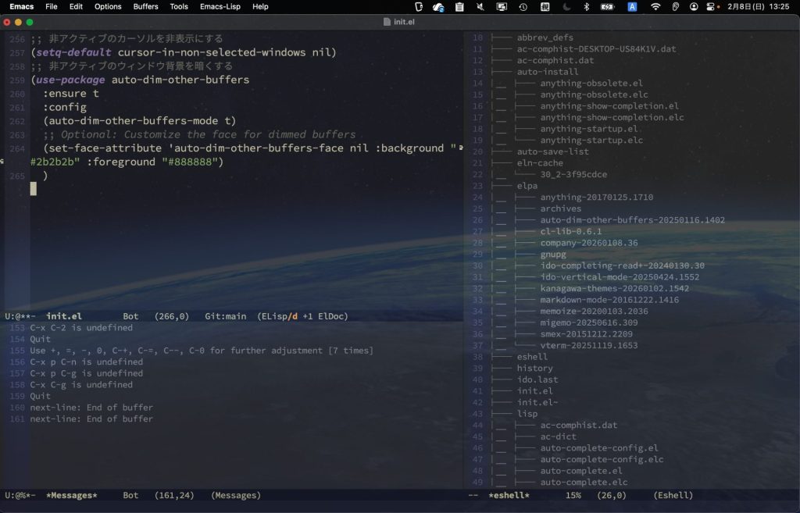The image size is (800, 513).
Task: Click the auto-dim-other-buffers-20250116.1402 entry in tree
Action: point(632,220)
